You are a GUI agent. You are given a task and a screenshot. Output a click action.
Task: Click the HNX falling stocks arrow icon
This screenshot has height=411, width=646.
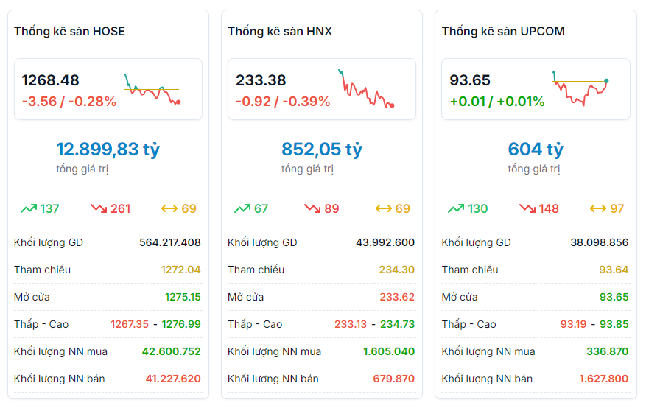[x=312, y=208]
